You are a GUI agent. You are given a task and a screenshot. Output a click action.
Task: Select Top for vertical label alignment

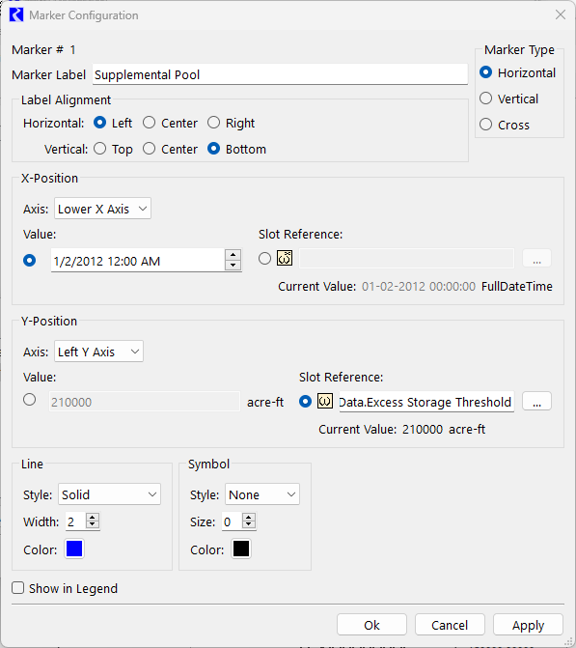[100, 149]
